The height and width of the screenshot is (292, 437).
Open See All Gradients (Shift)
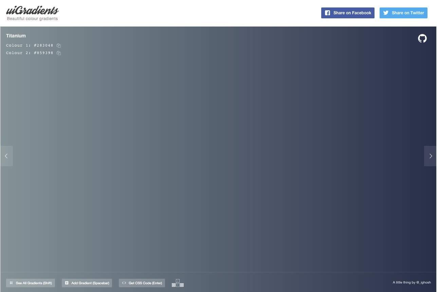tap(31, 283)
